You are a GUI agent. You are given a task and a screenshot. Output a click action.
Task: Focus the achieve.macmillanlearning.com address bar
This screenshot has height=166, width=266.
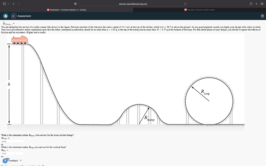click(133, 4)
